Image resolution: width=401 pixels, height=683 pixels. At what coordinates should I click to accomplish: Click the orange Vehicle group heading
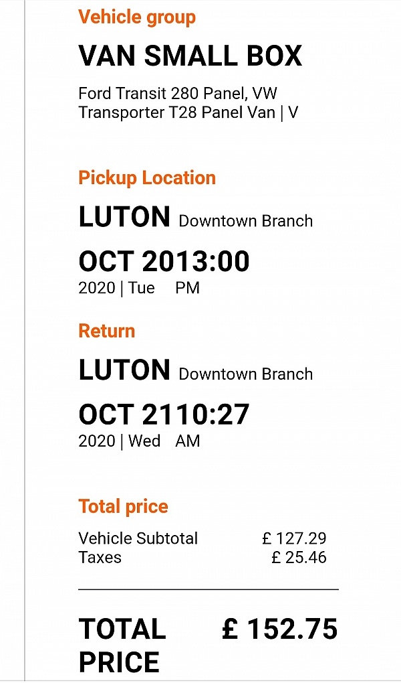[x=137, y=17]
